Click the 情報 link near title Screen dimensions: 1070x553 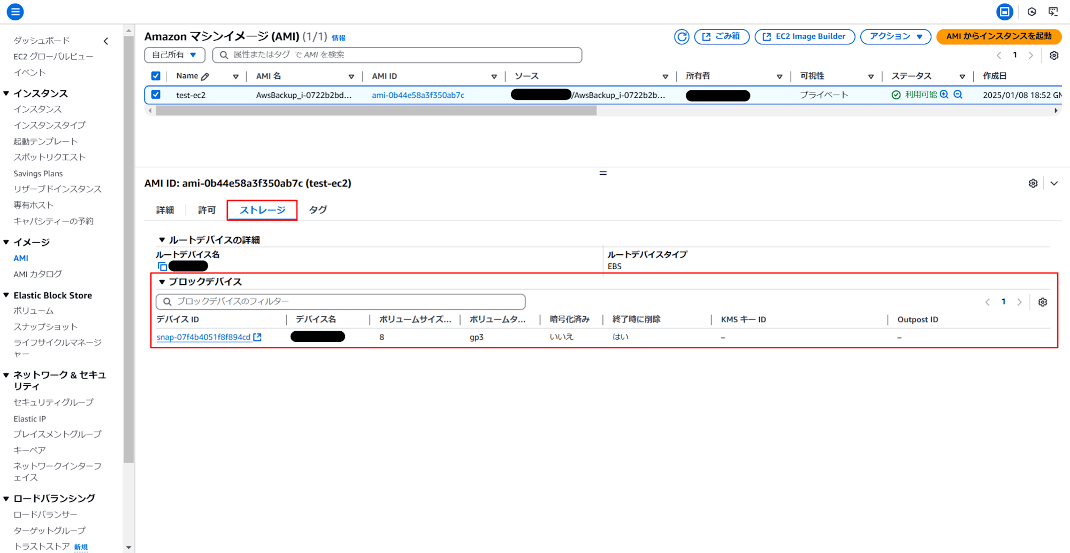338,38
